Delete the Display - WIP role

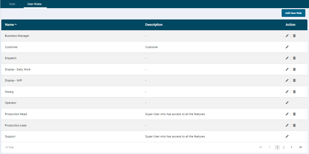point(294,80)
